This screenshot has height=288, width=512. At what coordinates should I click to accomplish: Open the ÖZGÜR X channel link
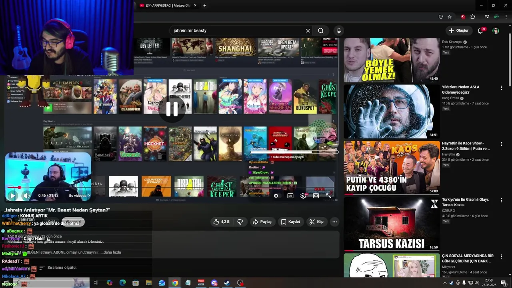[x=449, y=211]
